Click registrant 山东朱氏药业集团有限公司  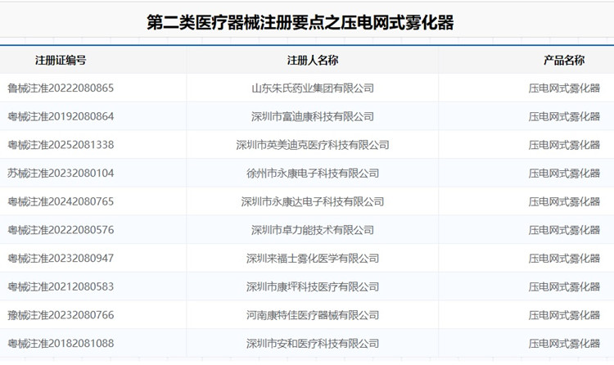tap(312, 88)
